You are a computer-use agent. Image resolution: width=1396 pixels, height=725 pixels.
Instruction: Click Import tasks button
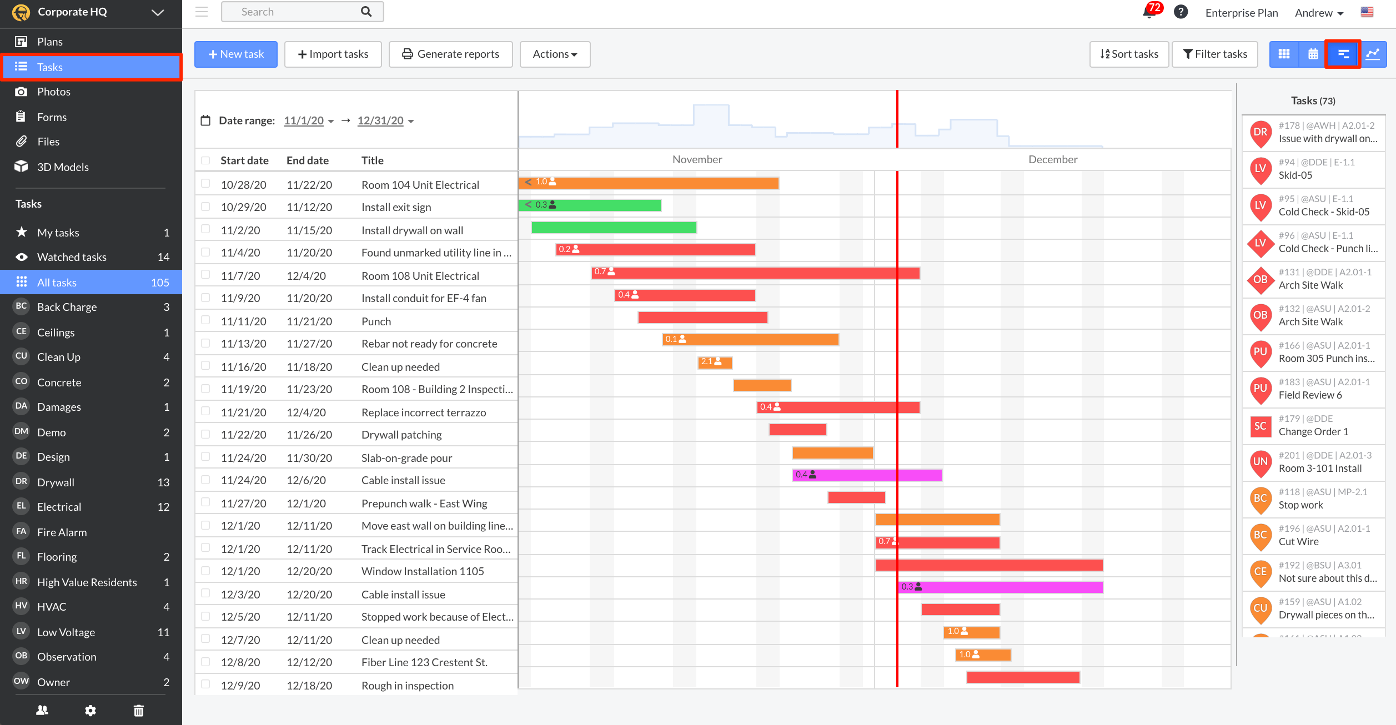pyautogui.click(x=333, y=53)
